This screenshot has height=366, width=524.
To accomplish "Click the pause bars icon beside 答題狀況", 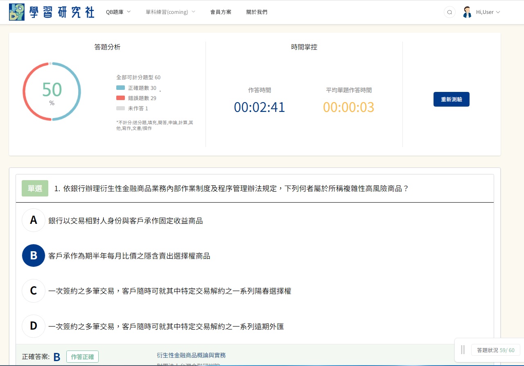I will [463, 350].
